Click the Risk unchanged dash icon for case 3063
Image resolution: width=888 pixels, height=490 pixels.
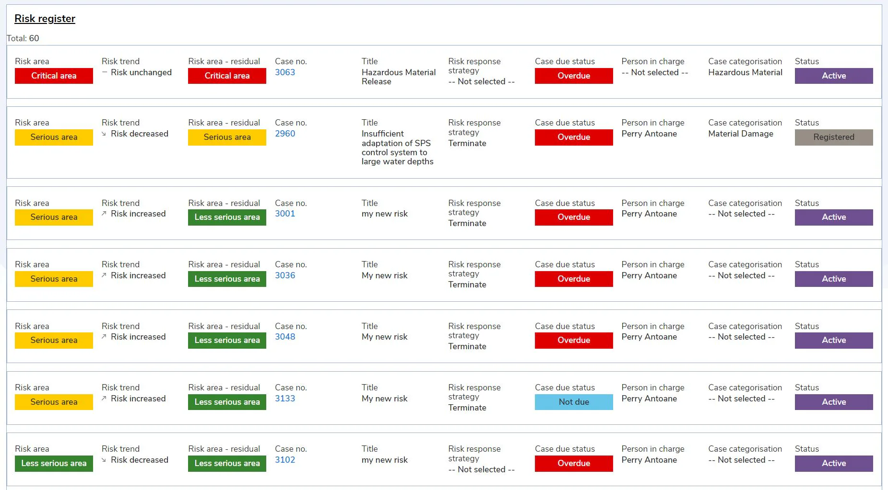coord(104,72)
